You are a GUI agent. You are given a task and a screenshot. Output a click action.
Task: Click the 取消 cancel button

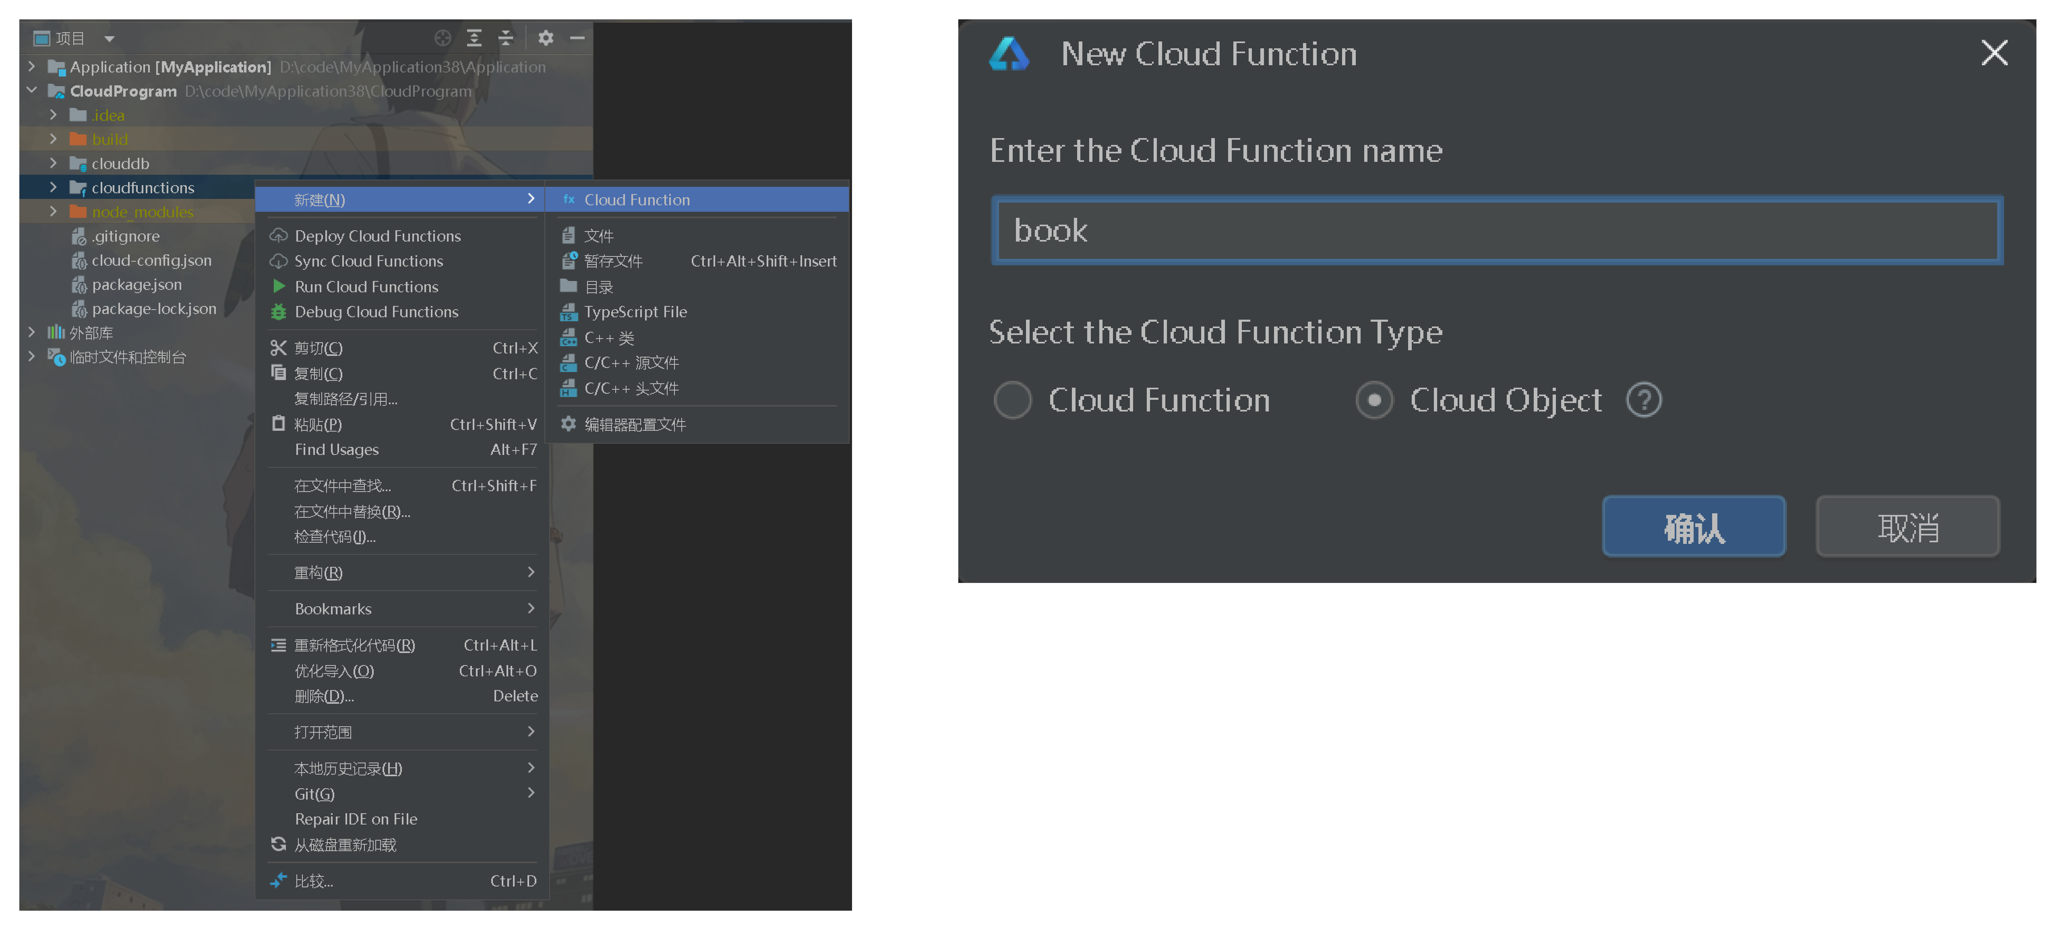1907,527
